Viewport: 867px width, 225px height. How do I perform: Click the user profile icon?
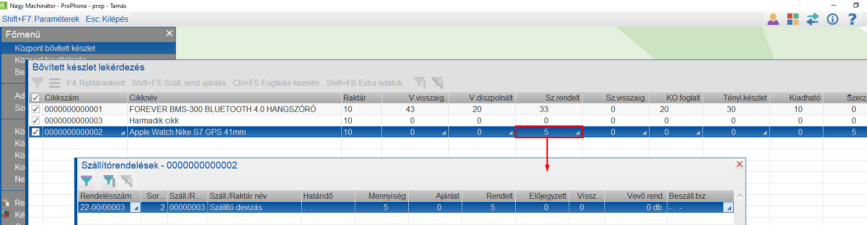pos(773,19)
